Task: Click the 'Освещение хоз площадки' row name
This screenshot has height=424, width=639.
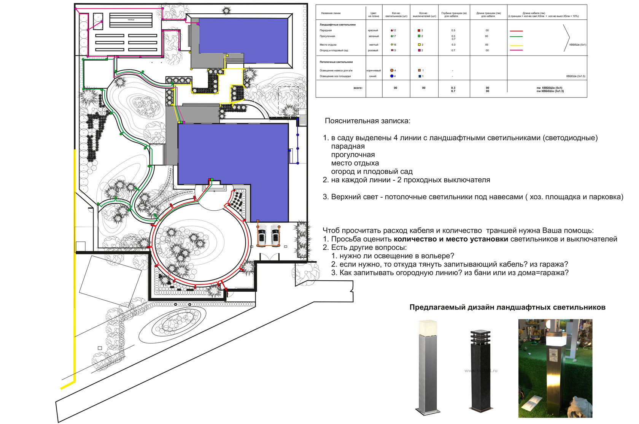Action: pos(335,76)
